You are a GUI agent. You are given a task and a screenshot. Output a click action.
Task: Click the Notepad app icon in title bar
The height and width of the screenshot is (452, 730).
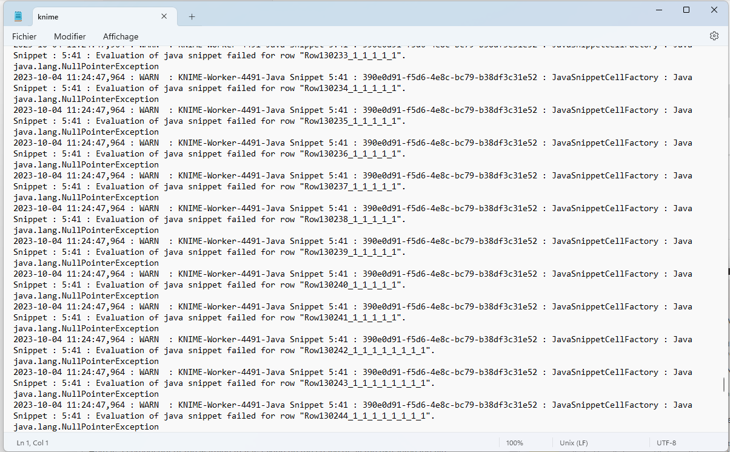pos(18,16)
